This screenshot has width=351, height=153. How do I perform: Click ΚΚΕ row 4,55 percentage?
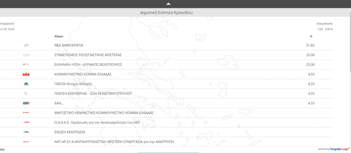311,74
